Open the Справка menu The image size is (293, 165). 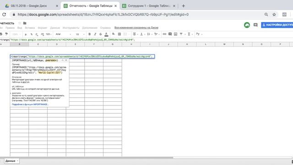click(105, 27)
